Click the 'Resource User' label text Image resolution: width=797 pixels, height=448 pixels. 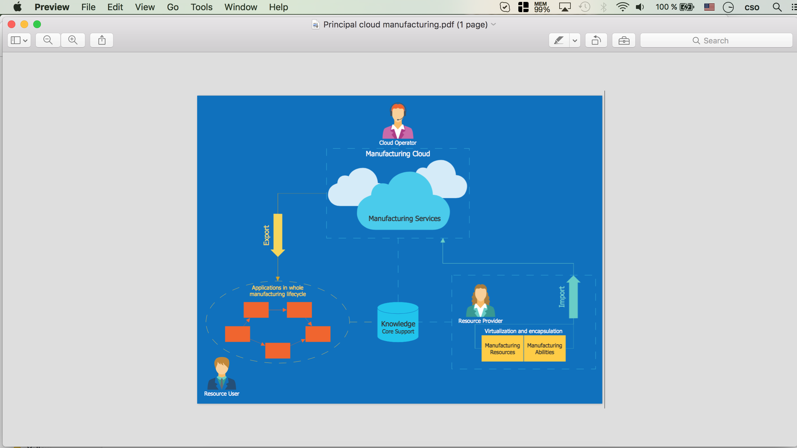point(222,394)
